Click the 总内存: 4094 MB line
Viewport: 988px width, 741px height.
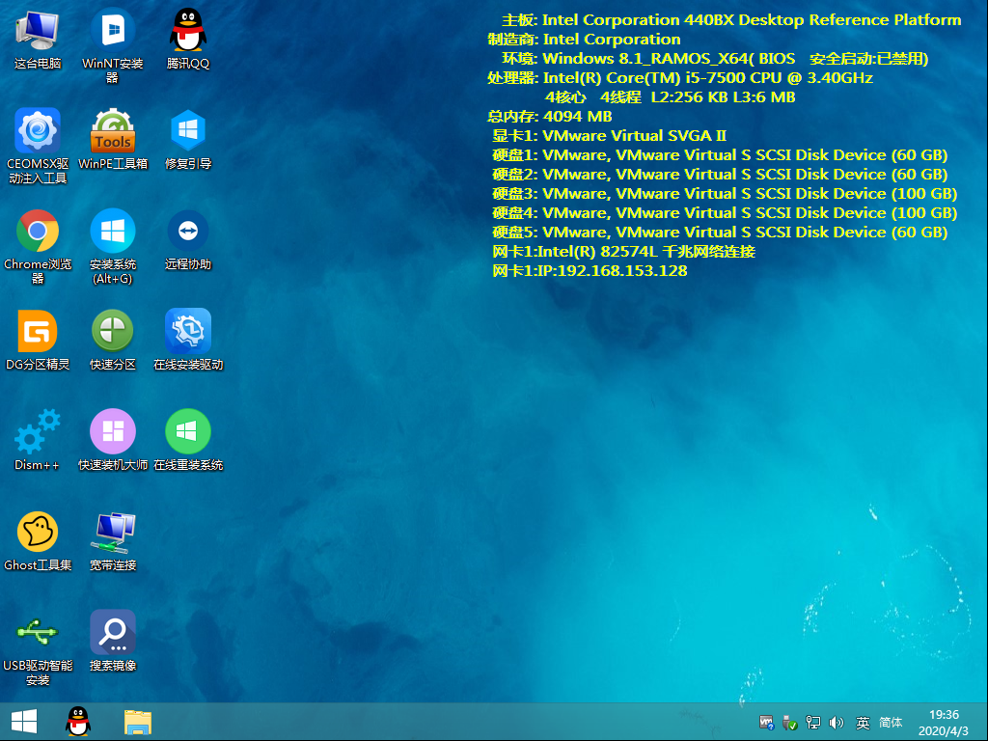(x=549, y=117)
